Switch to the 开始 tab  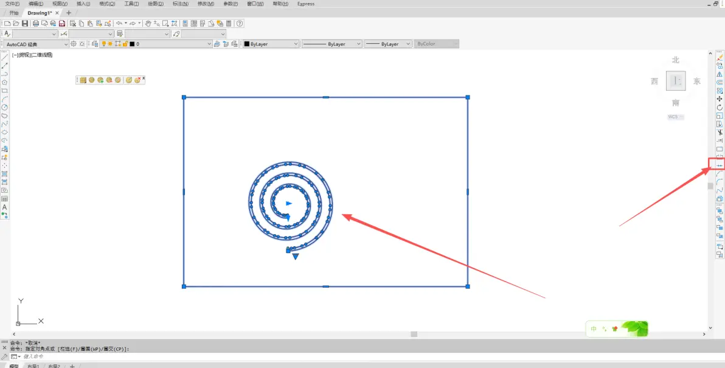coord(14,13)
